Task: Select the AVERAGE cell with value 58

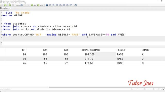Action: pos(92,63)
